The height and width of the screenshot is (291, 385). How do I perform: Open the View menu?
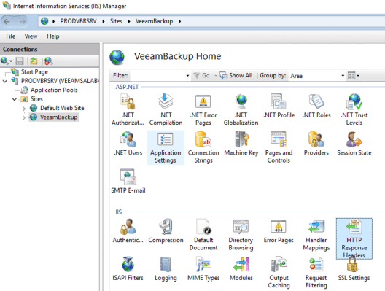click(x=31, y=36)
